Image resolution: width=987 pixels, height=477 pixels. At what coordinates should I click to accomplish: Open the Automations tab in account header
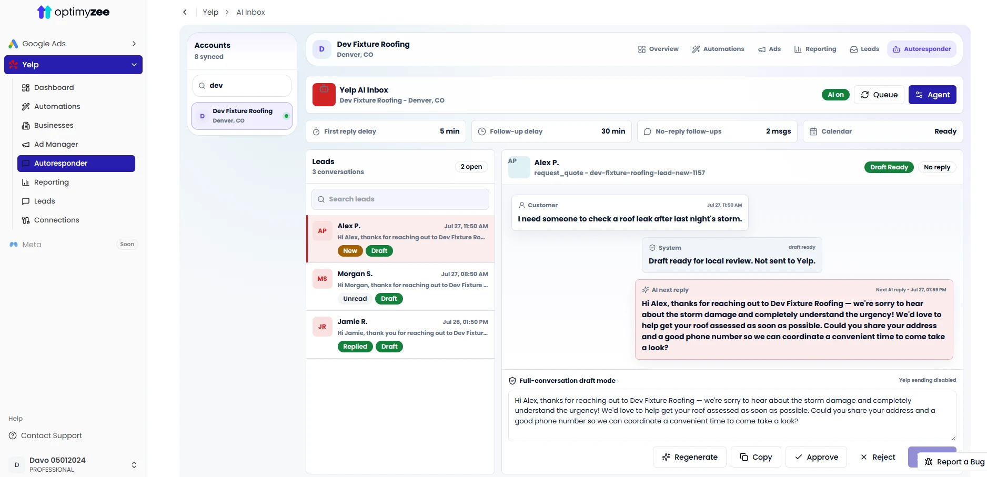pos(718,49)
